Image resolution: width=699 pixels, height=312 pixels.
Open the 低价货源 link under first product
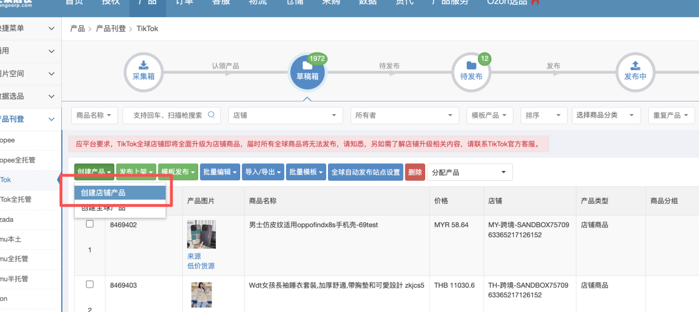[x=201, y=266]
